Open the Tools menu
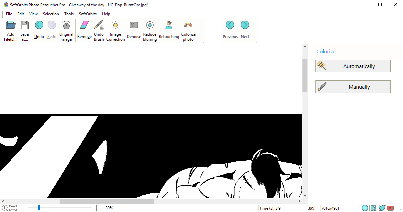Image resolution: width=403 pixels, height=212 pixels. [69, 14]
